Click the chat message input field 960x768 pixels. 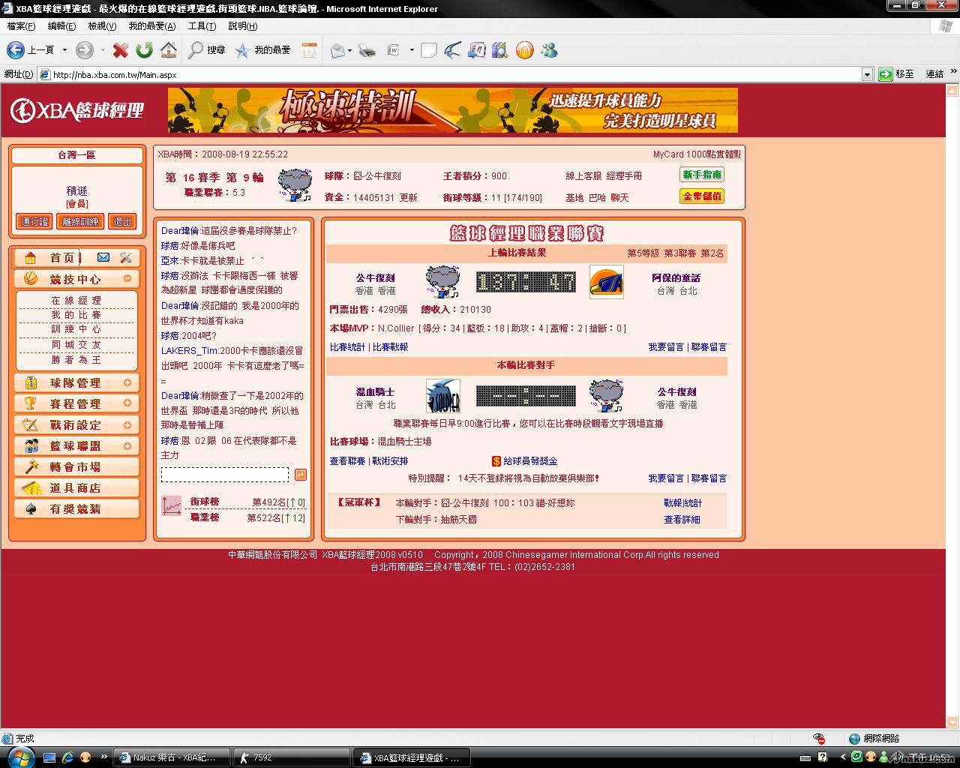[x=224, y=474]
